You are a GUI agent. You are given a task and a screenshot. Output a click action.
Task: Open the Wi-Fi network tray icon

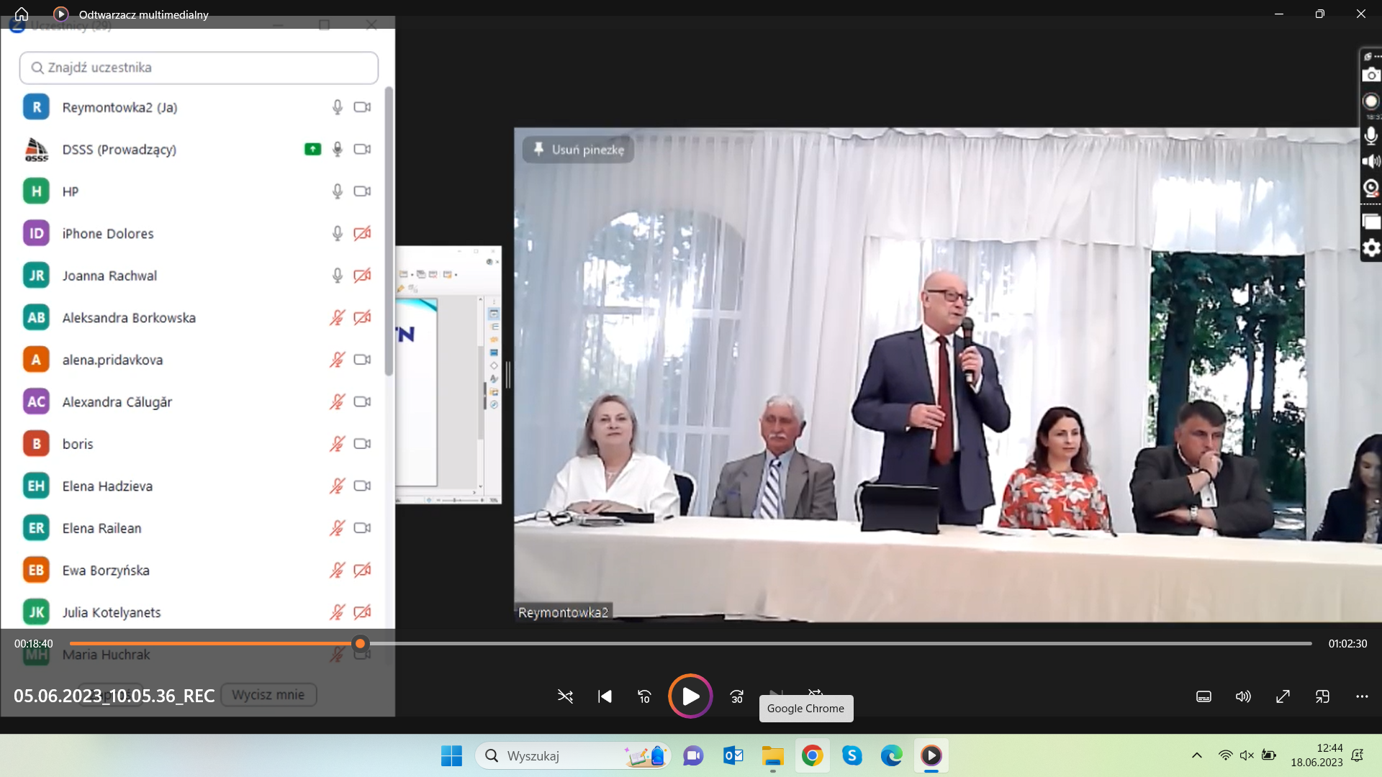click(1225, 755)
